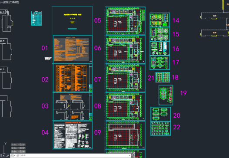Select the floor plan sheet labeled 05
Viewport: 229px width, 158px height.
pyautogui.click(x=125, y=21)
